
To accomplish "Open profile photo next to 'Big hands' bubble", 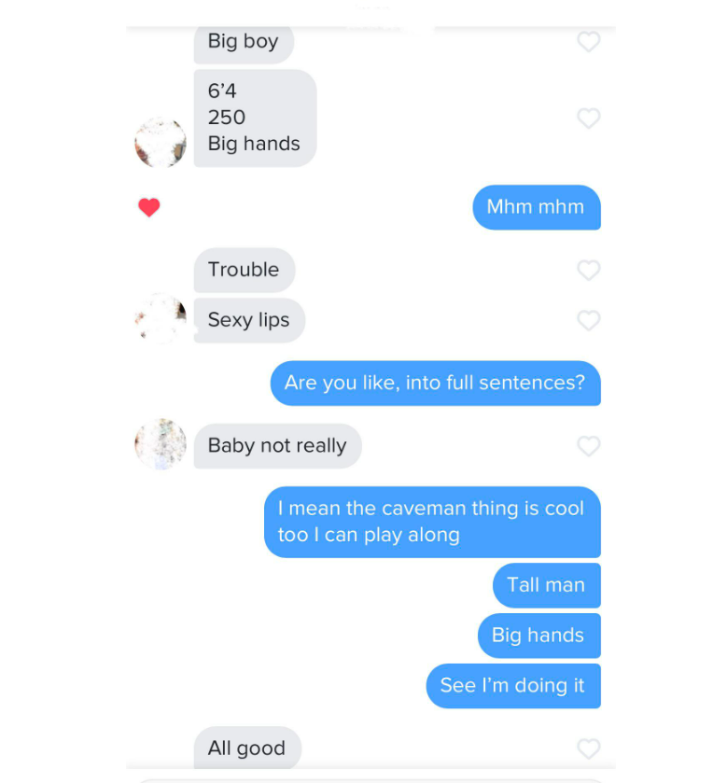I will (161, 142).
